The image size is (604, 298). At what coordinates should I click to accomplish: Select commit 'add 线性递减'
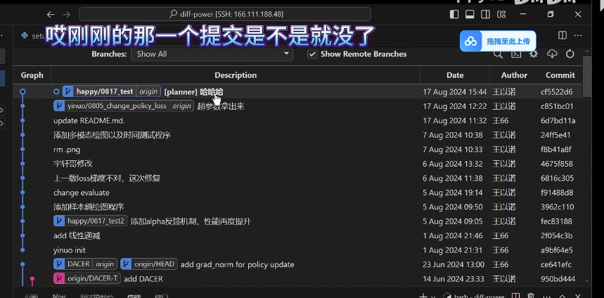click(x=77, y=235)
